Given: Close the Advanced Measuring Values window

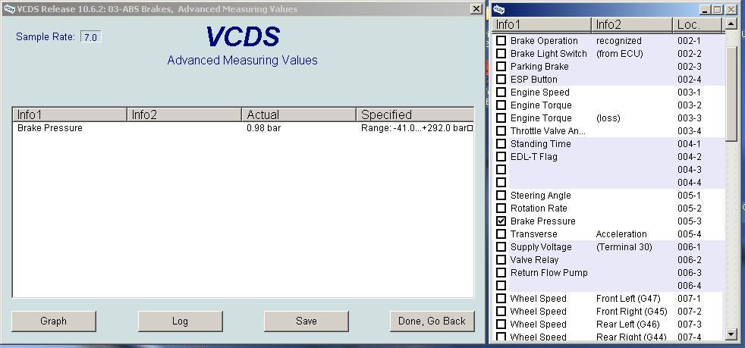Looking at the screenshot, I should tap(476, 9).
